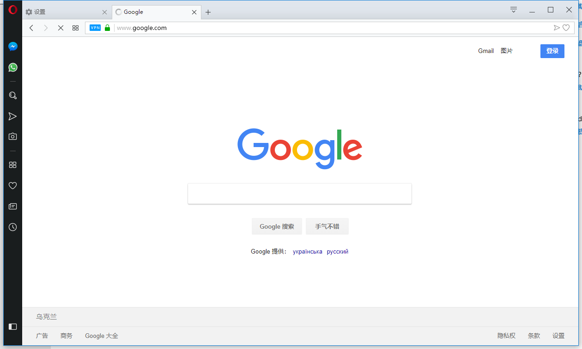Open 设置 footer link
This screenshot has width=582, height=349.
(558, 336)
